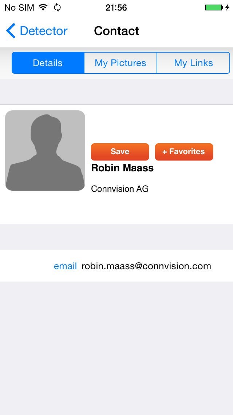Tap the back chevron arrow
233x415 pixels.
[11, 31]
